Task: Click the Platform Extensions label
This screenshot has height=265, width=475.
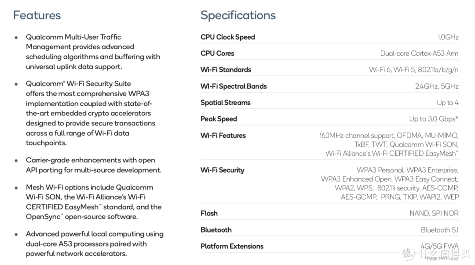Action: pos(232,246)
